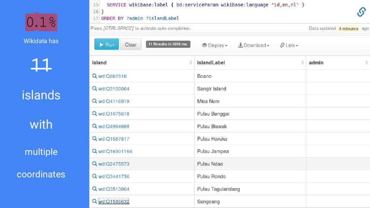Select the Pulau Rondo label cell
Viewport: 370px width, 208px height.
[250, 176]
